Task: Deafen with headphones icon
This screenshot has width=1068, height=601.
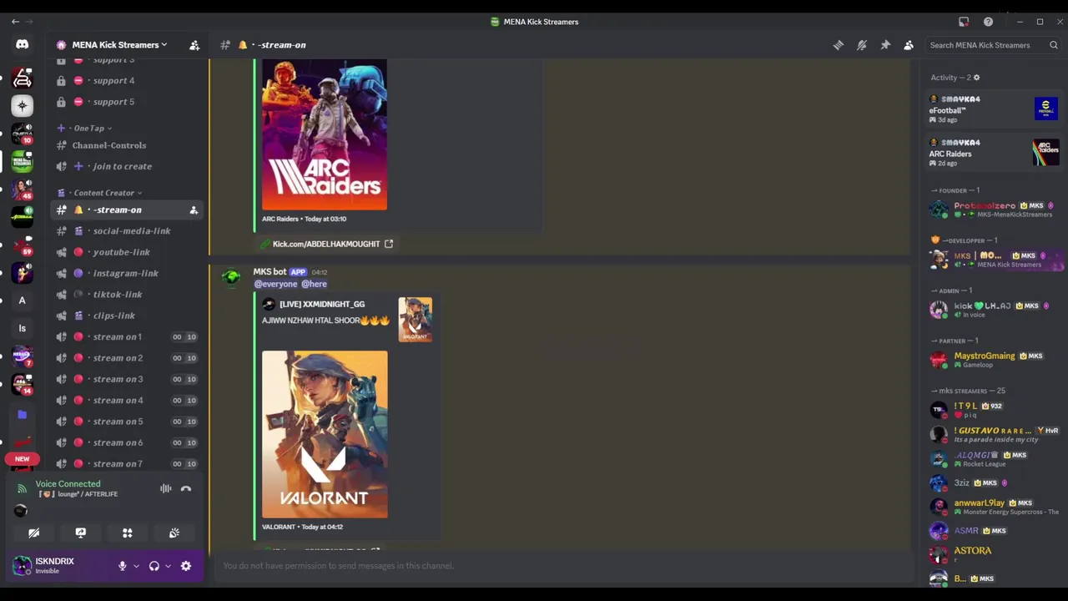Action: (154, 566)
